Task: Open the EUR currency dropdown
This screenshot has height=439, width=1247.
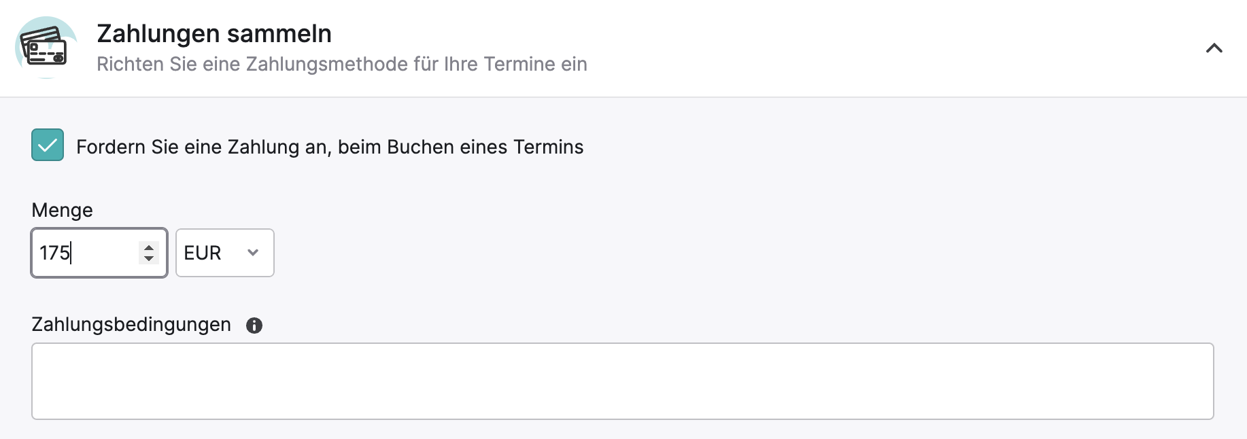Action: tap(225, 253)
